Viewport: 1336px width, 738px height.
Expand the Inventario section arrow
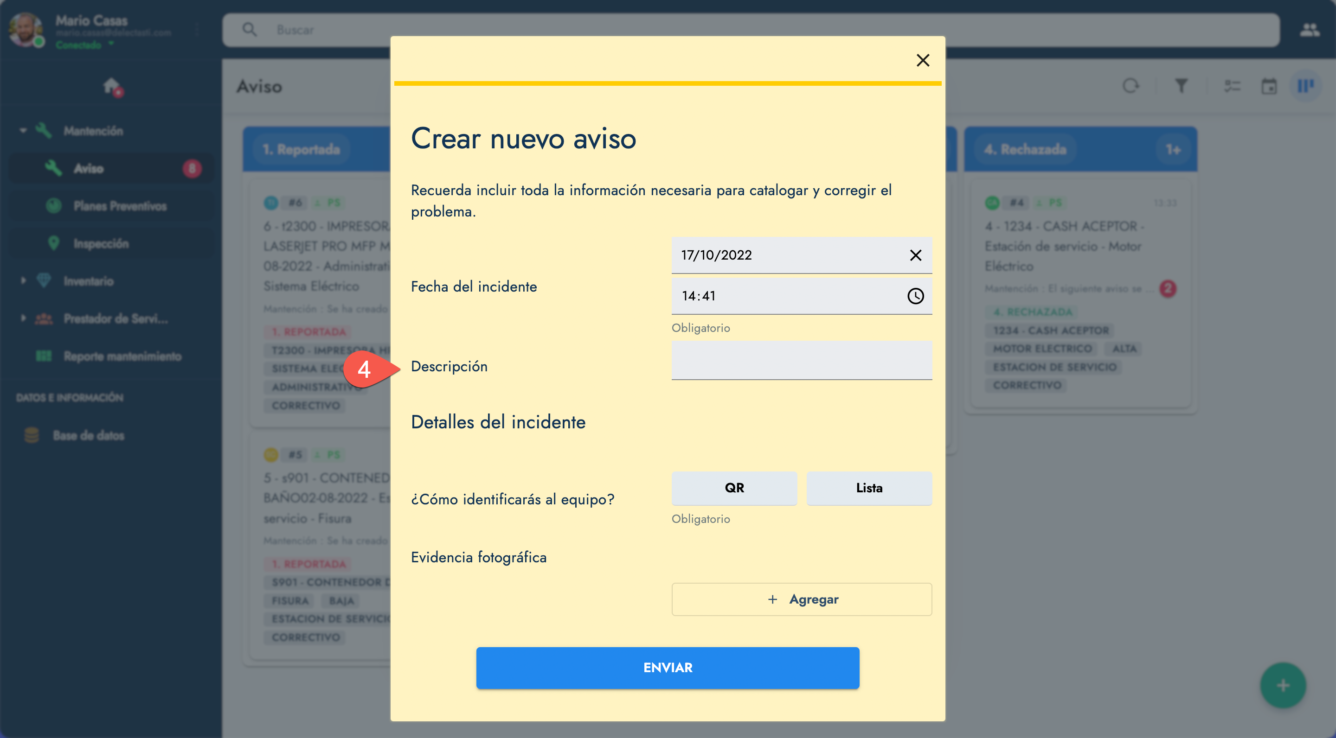click(23, 280)
